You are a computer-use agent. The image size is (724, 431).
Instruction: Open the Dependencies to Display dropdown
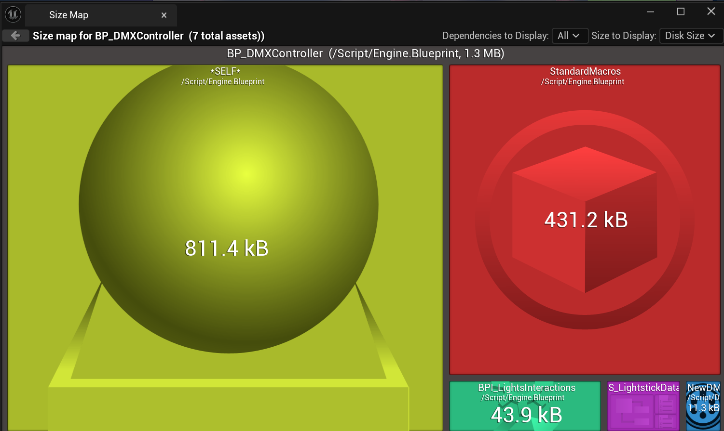[569, 36]
